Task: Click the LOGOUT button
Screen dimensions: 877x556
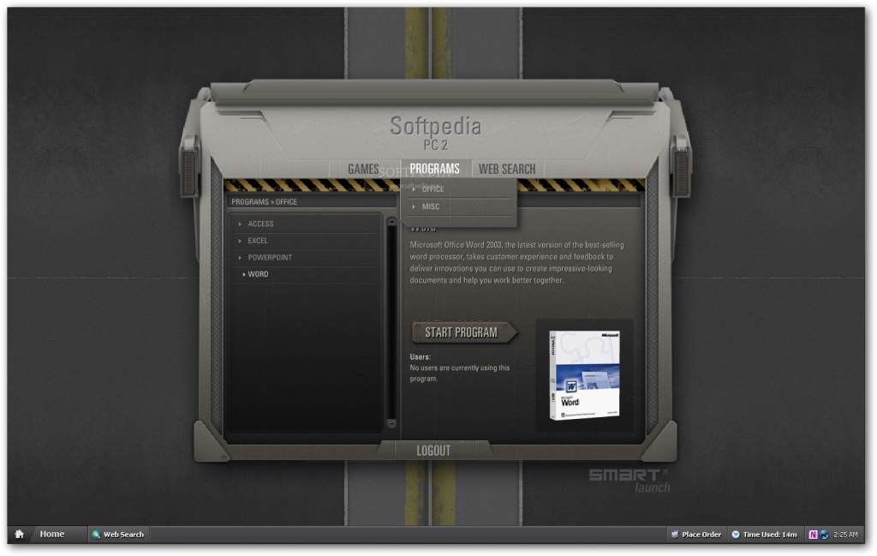Action: pos(433,451)
